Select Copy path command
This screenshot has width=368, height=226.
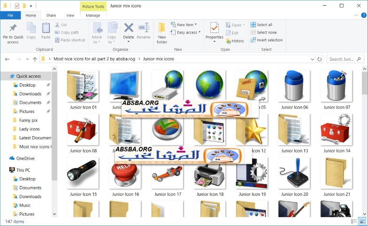67,32
